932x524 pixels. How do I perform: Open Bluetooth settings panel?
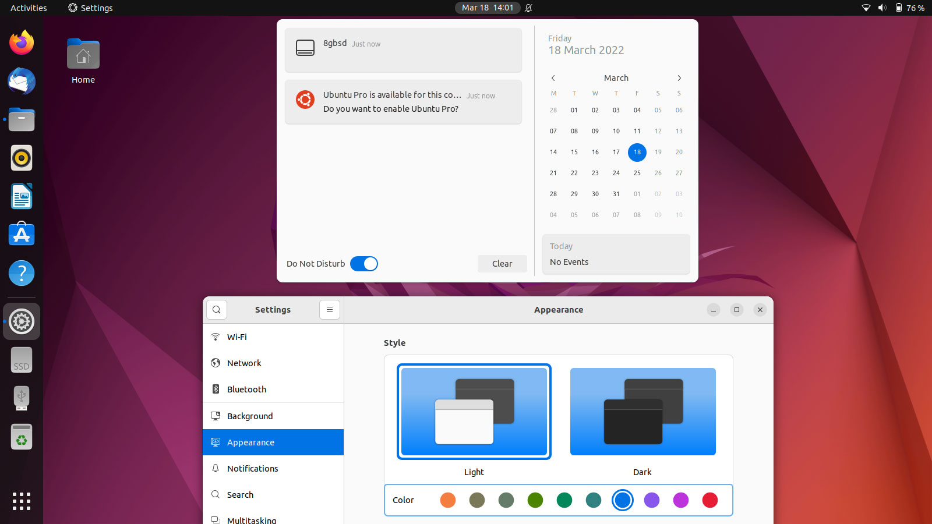click(273, 390)
